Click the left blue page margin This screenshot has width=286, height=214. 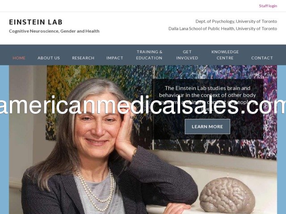[x=4, y=140]
